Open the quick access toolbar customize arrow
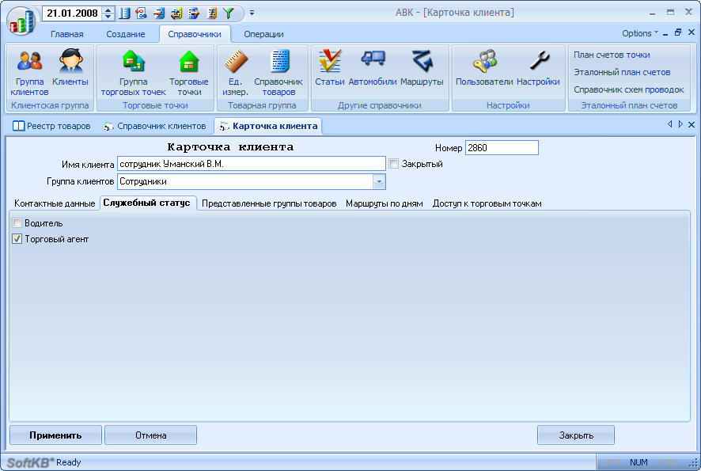Viewport: 701px width, 471px height. pyautogui.click(x=252, y=13)
